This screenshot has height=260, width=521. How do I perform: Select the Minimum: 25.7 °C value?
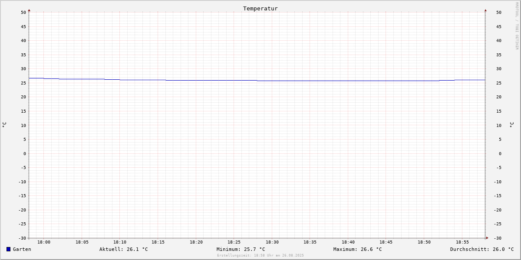[241, 249]
